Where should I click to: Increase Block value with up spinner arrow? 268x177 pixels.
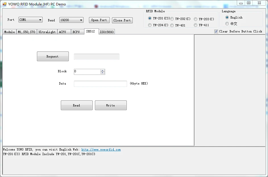(103, 70)
